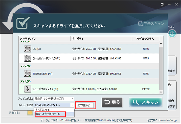Select the ローカルハードディスク (F:) partition name
Screen dimensions: 181x124
(46, 58)
